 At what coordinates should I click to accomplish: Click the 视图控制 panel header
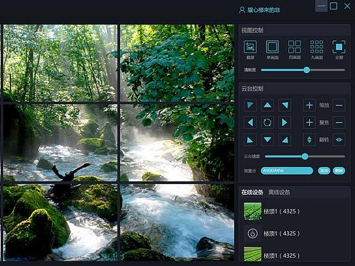tap(294, 30)
